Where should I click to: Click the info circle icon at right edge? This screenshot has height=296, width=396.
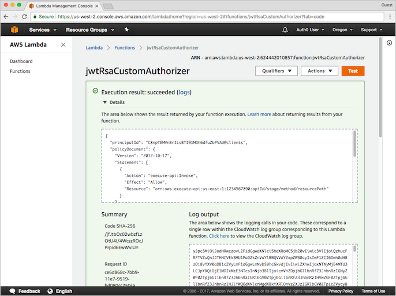coord(389,43)
